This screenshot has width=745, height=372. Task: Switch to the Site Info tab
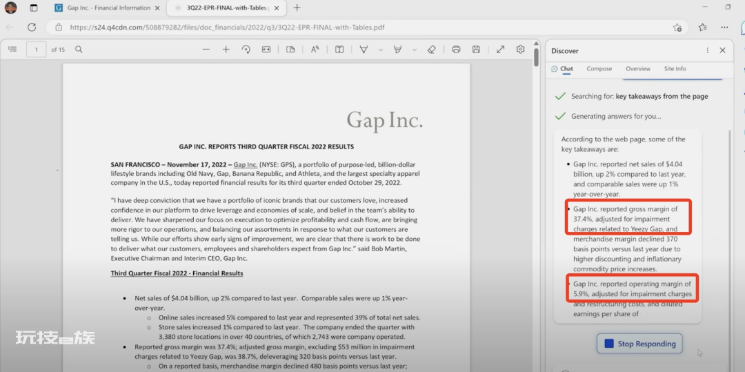675,69
